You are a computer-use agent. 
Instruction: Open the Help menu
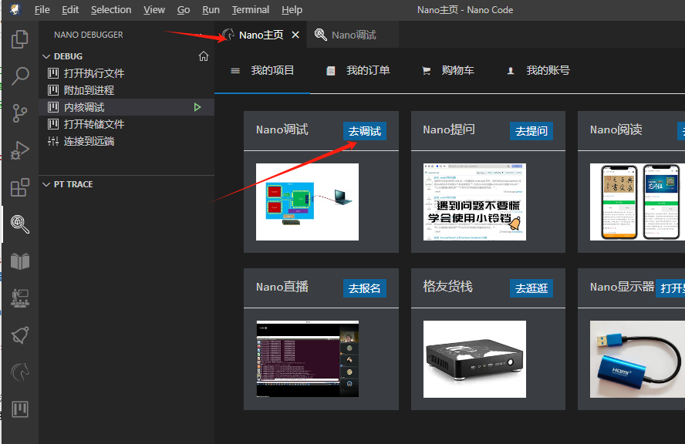point(292,9)
